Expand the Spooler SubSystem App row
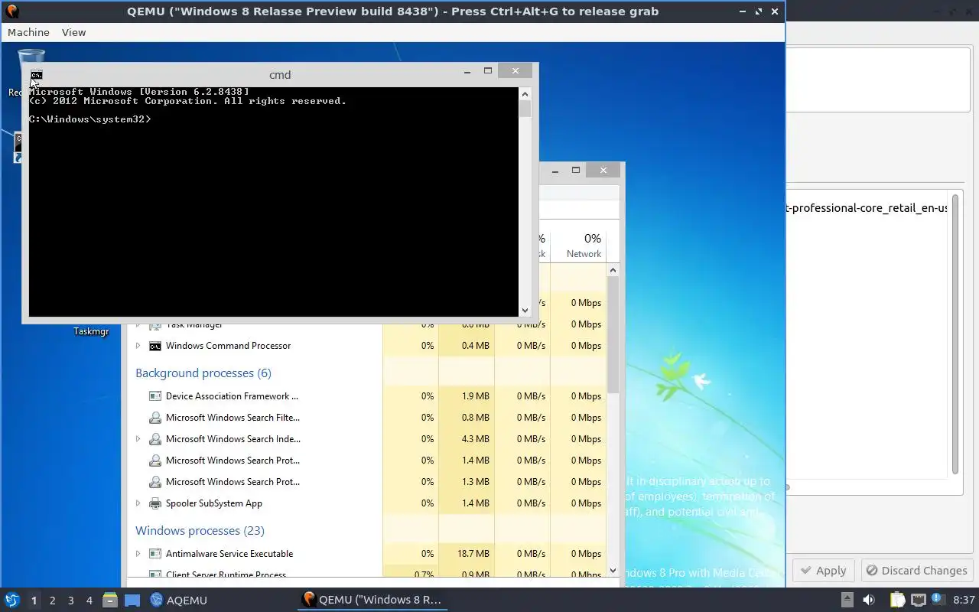The width and height of the screenshot is (979, 612). pos(138,503)
